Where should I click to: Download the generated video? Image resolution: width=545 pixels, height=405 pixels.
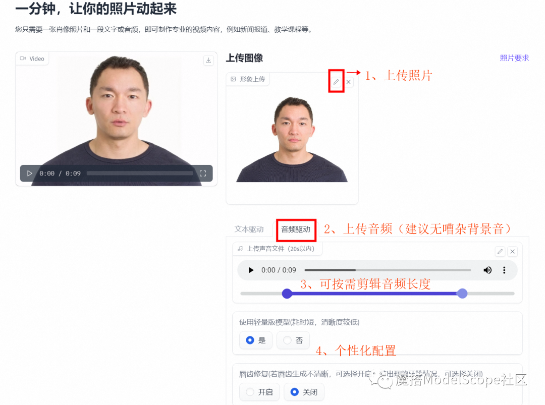(x=208, y=61)
